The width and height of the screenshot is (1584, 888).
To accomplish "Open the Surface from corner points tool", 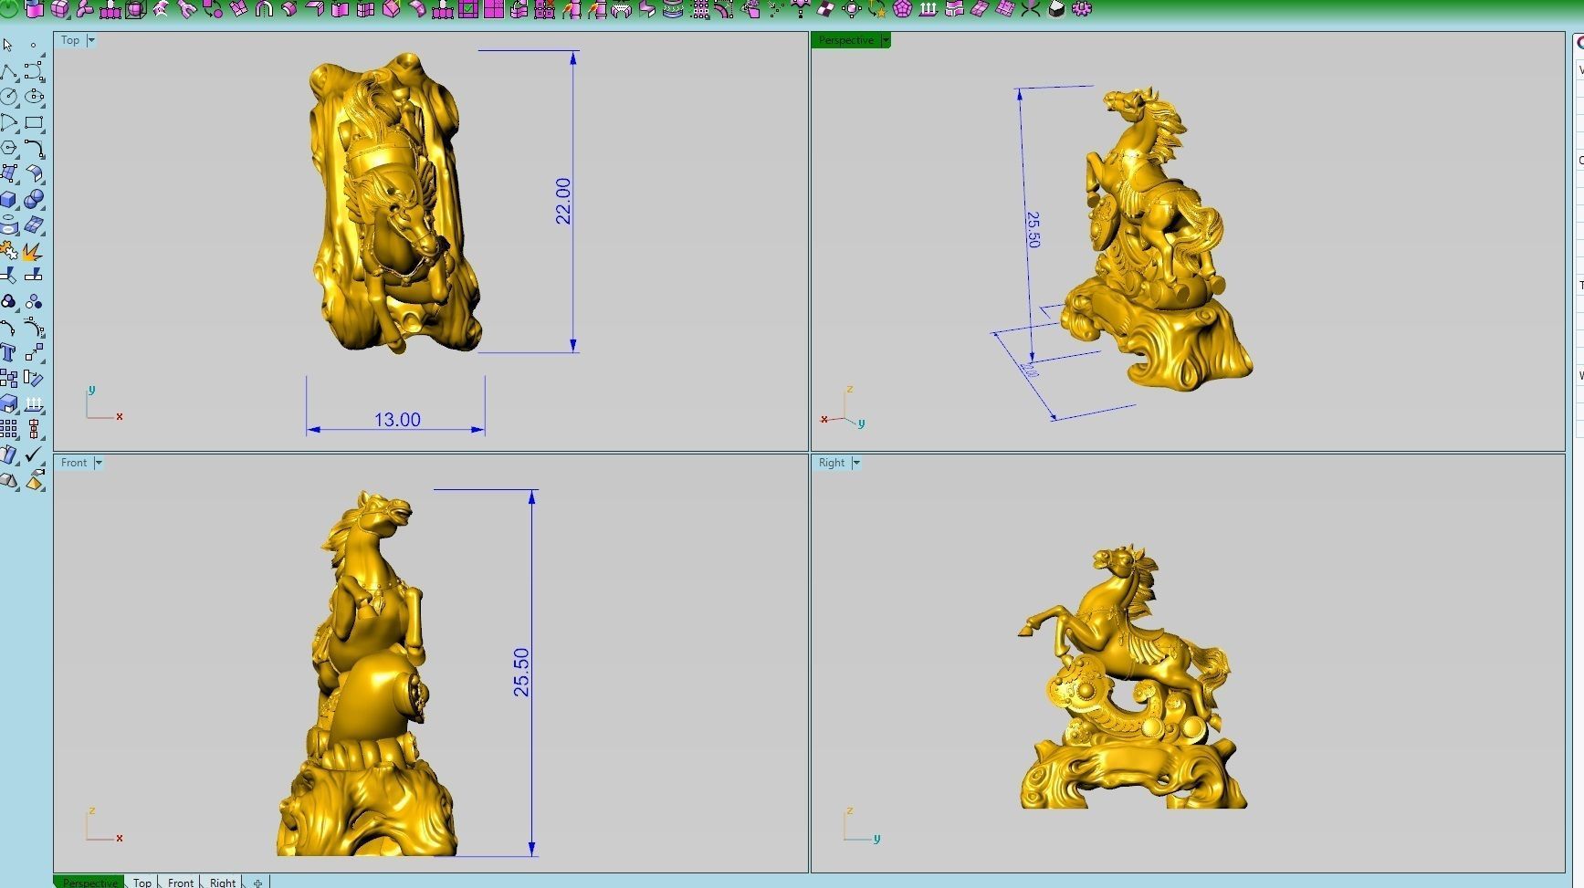I will tap(8, 173).
